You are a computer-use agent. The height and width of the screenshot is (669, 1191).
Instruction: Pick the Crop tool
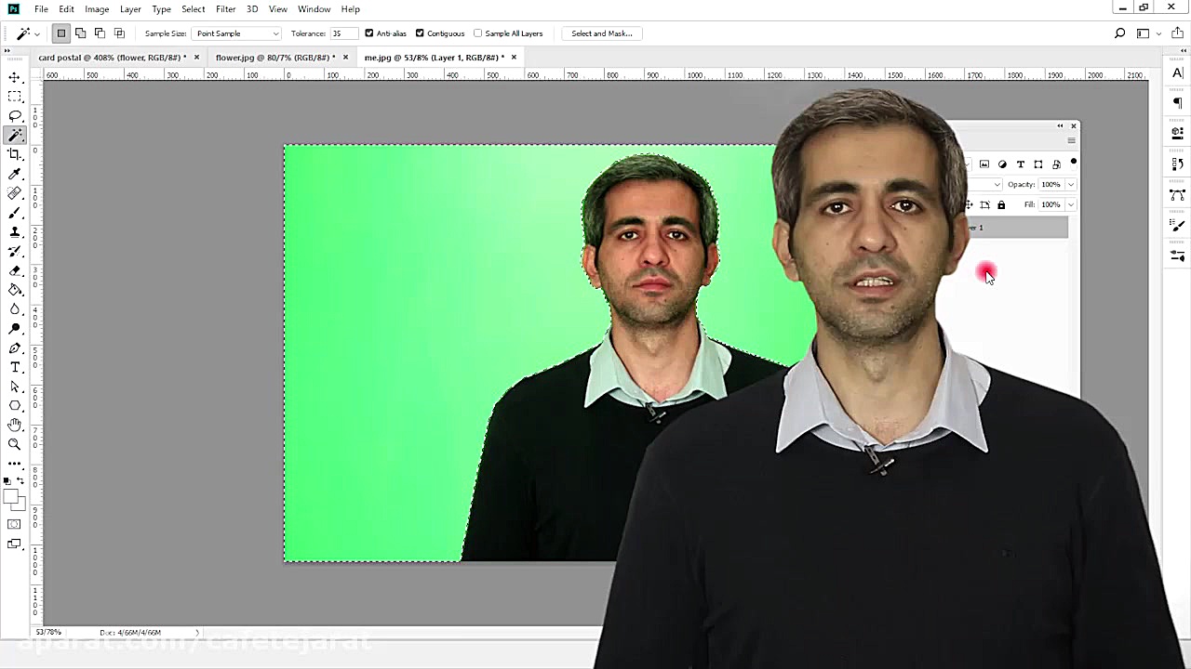point(15,154)
